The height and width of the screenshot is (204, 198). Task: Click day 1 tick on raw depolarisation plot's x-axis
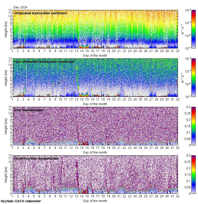click(13, 148)
